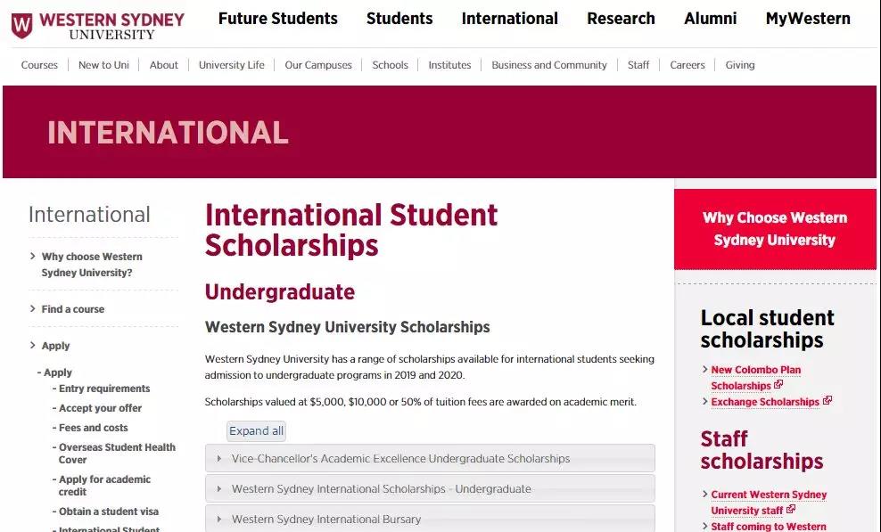Open the New Colombo Plan Scholarships link

click(755, 370)
